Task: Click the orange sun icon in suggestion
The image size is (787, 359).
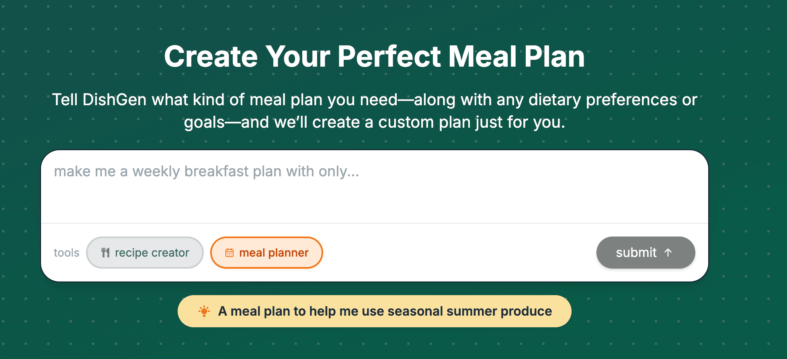Action: (x=204, y=311)
